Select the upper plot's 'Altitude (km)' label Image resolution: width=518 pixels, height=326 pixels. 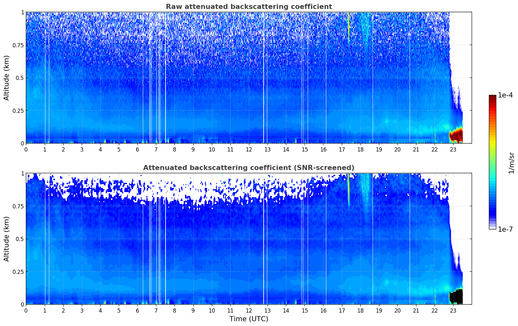point(7,78)
